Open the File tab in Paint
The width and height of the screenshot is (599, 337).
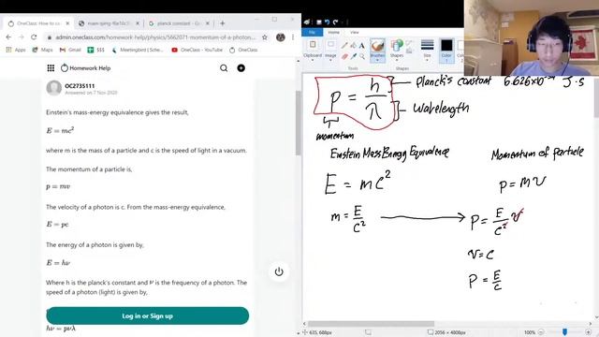coord(312,33)
